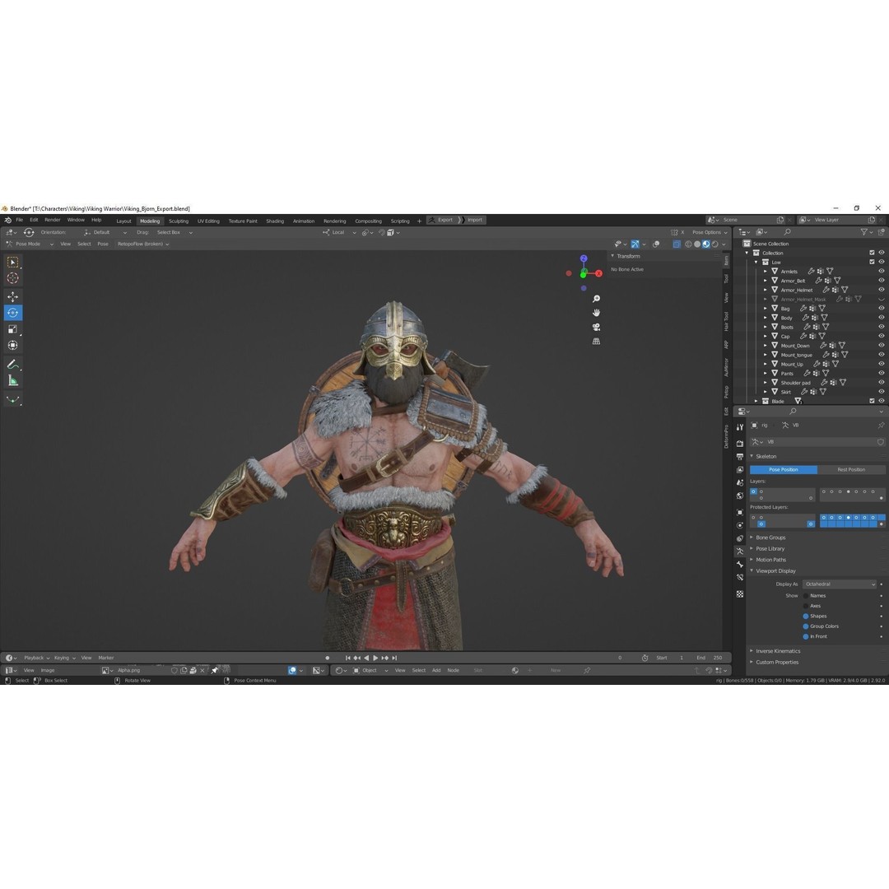The width and height of the screenshot is (889, 889).
Task: Open the Tool properties tab icon
Action: (740, 427)
